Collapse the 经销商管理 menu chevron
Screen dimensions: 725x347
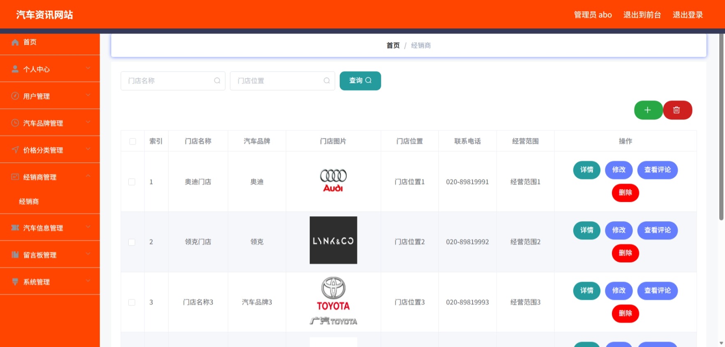pyautogui.click(x=88, y=176)
